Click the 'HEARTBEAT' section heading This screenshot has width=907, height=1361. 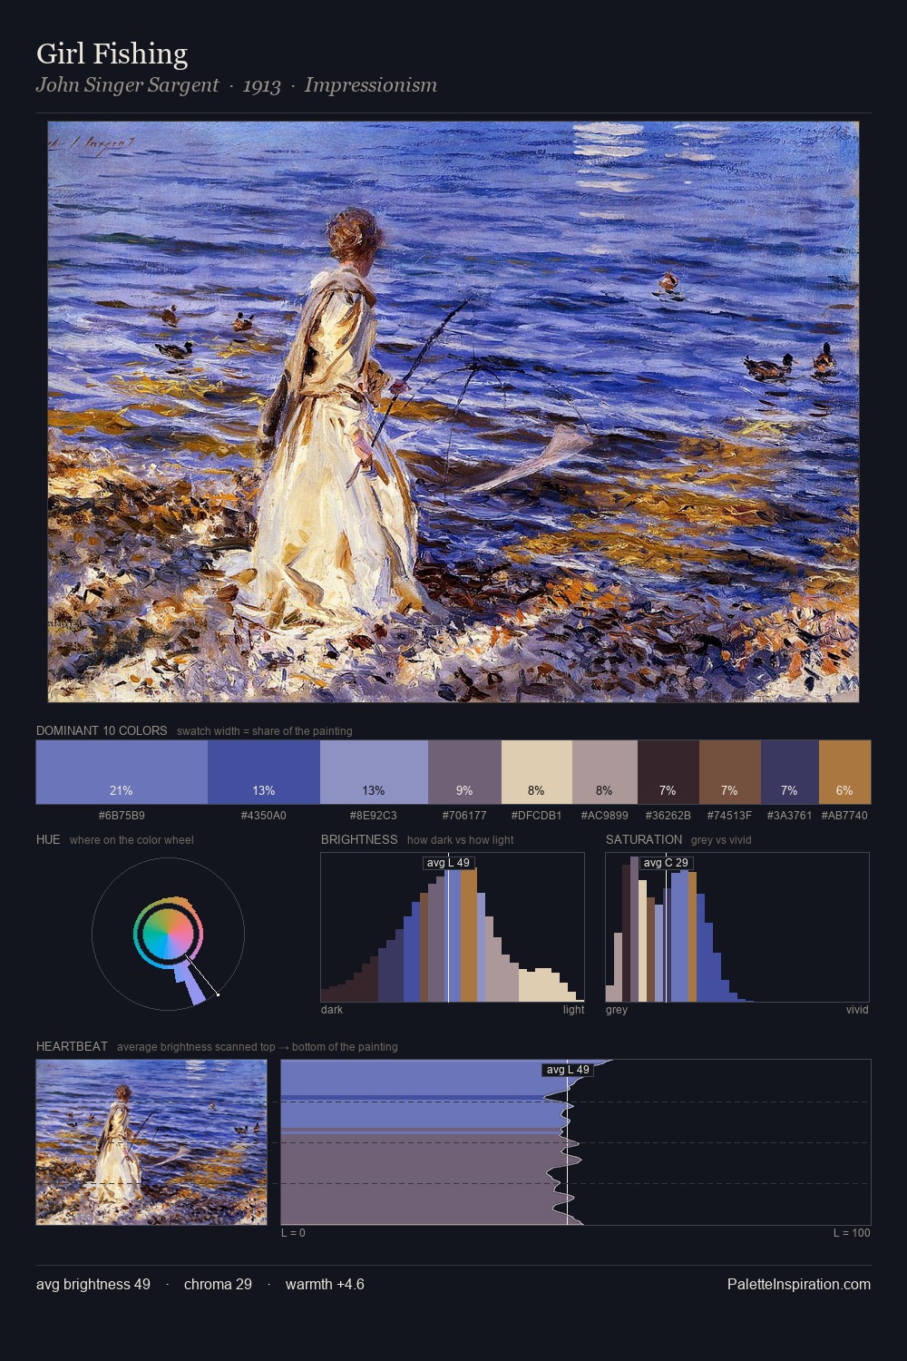point(72,1046)
